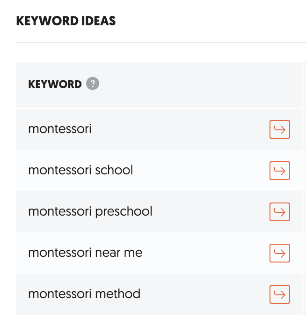Image resolution: width=306 pixels, height=315 pixels.
Task: Click the help icon beside KEYWORD header
Action: (93, 84)
